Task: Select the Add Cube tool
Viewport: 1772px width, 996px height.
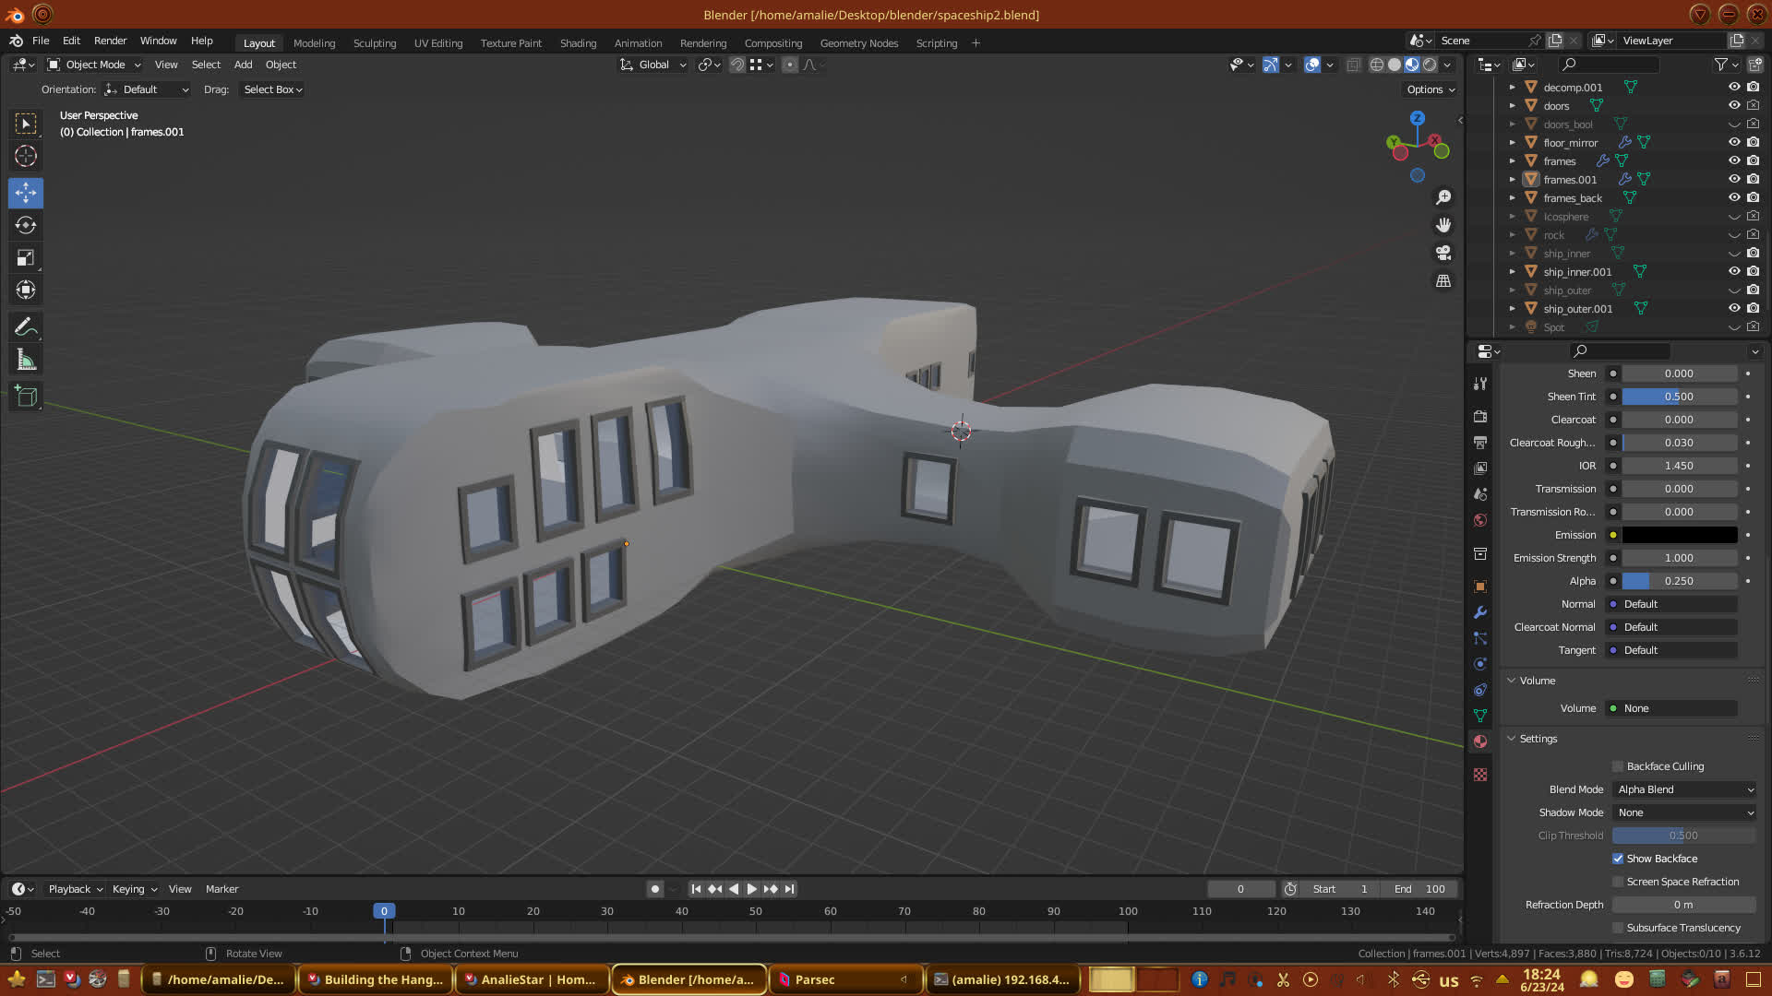Action: (26, 397)
